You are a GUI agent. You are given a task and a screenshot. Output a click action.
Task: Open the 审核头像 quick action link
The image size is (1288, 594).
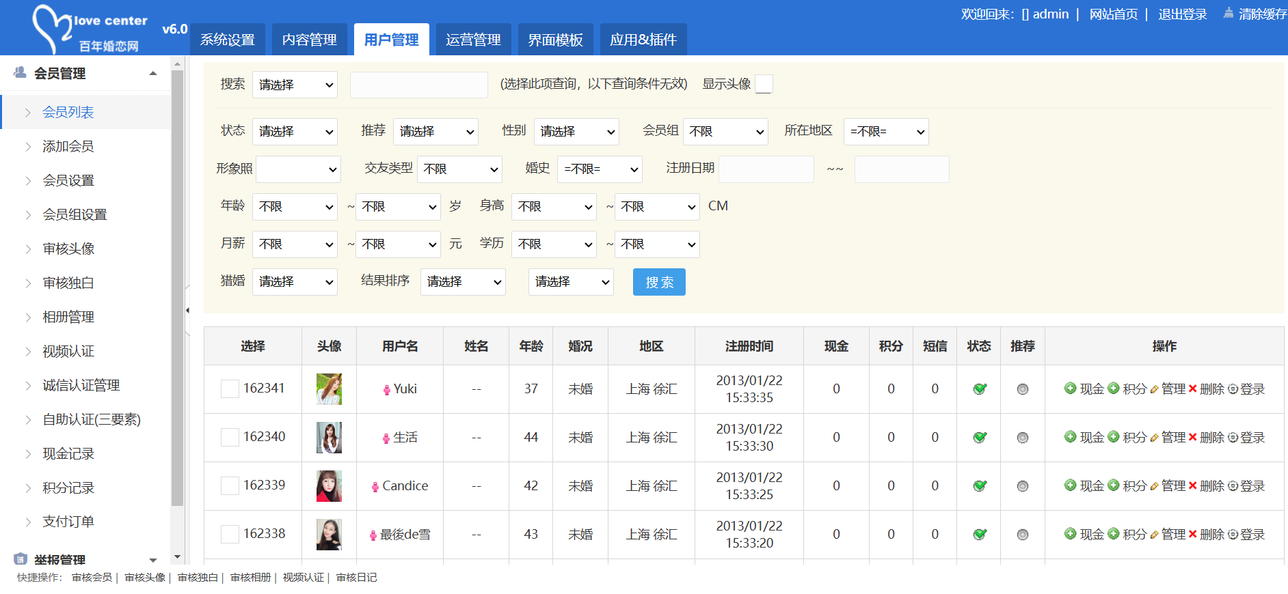tap(145, 578)
